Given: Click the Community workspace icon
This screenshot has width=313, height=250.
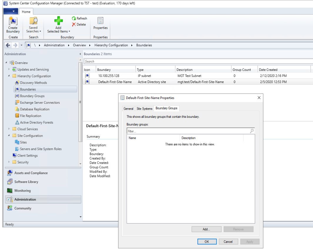Looking at the screenshot, I should tap(10, 208).
